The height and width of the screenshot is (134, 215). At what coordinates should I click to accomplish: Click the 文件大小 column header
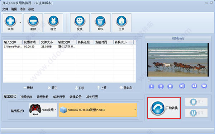[48, 42]
